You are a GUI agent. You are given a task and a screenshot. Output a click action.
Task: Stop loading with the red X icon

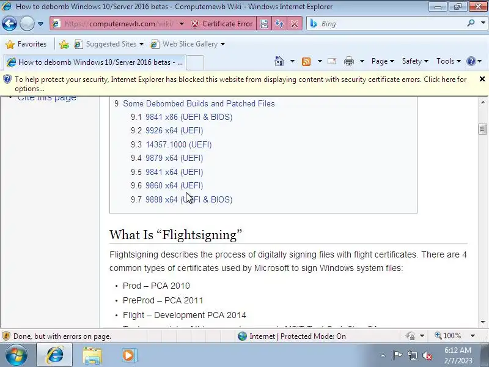click(x=295, y=24)
